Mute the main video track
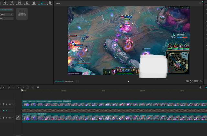Viewport: 207px width, 136px height. (x=10, y=118)
